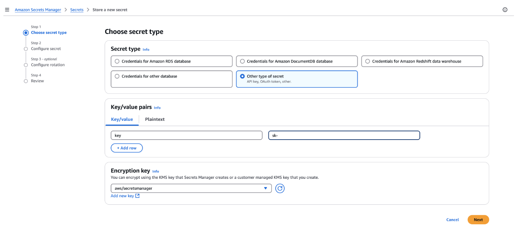Select Step 3 Configure rotation
Viewport: 529px width, 239px height.
(x=48, y=65)
